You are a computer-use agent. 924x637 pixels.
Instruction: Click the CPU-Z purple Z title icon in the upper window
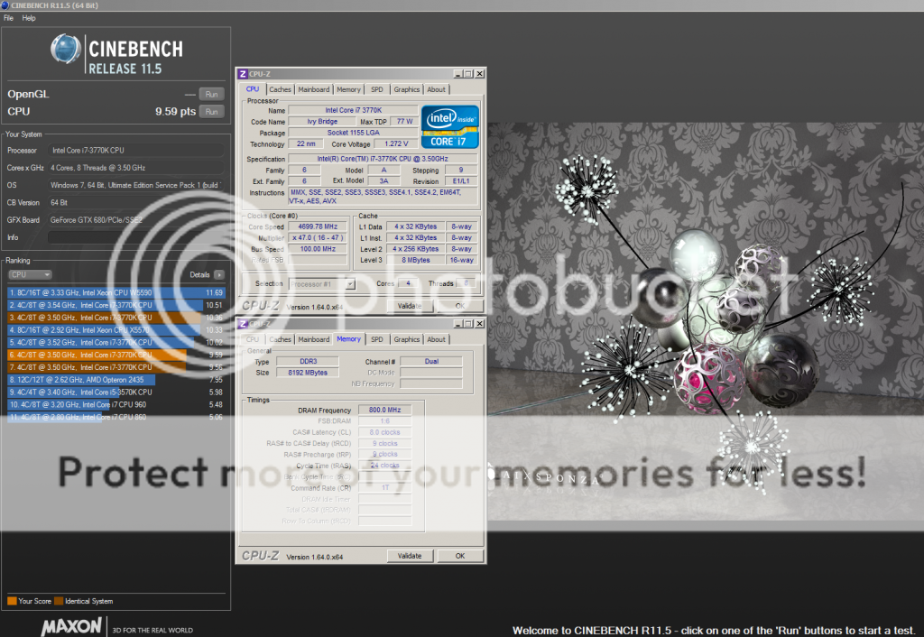click(x=243, y=74)
